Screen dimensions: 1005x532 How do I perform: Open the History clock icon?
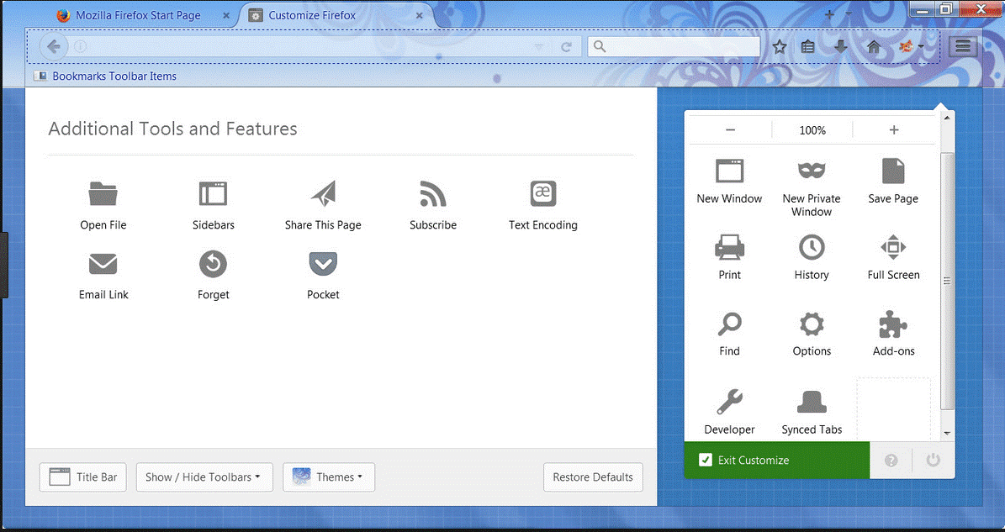pos(812,247)
